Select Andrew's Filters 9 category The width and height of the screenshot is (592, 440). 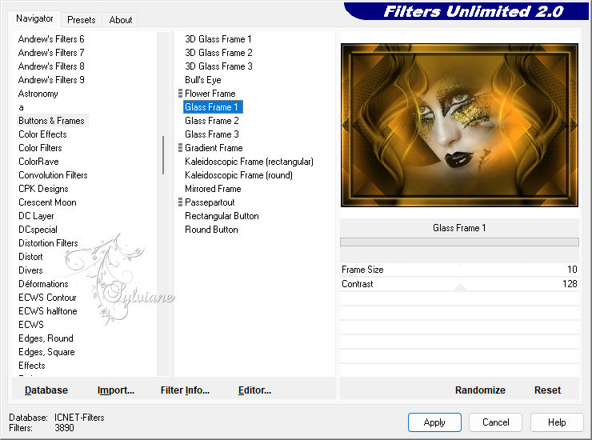[x=51, y=80]
